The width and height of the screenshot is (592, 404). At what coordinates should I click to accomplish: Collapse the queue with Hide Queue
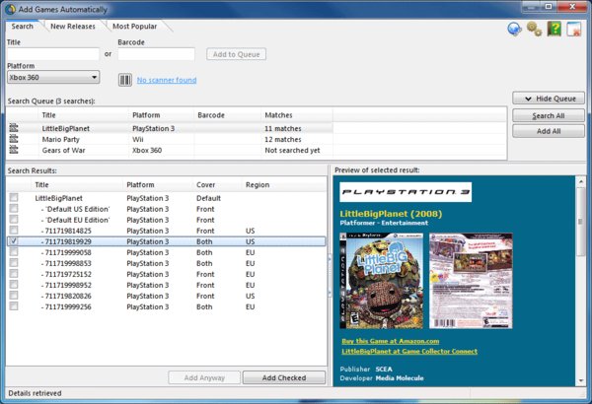549,101
